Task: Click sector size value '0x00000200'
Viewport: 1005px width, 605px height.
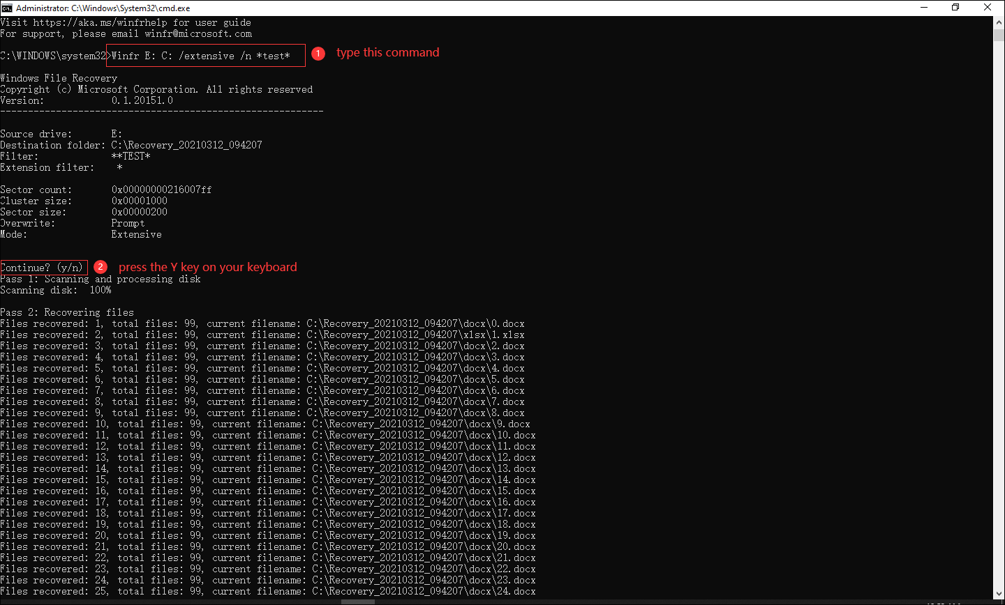Action: [x=140, y=212]
